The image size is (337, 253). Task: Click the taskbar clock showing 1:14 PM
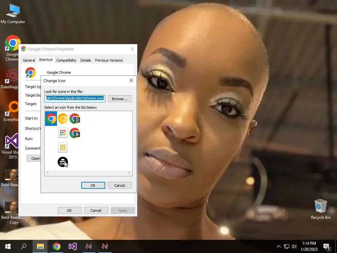coord(309,246)
